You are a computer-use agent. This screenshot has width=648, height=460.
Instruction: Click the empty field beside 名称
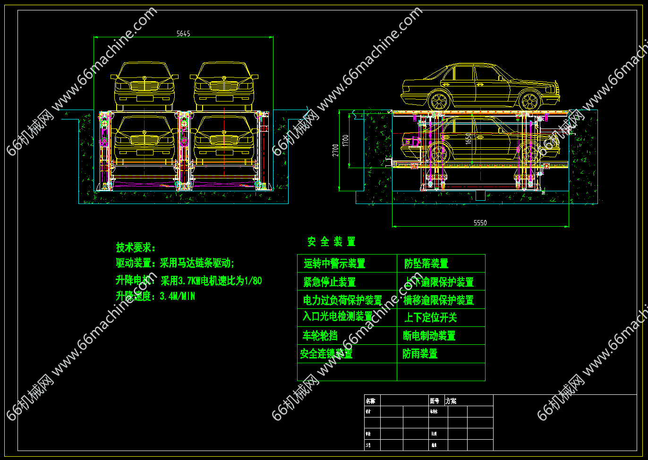coord(404,400)
